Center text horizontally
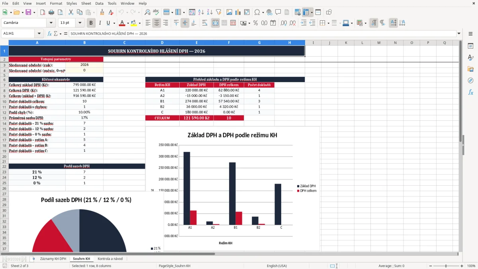 (x=157, y=23)
